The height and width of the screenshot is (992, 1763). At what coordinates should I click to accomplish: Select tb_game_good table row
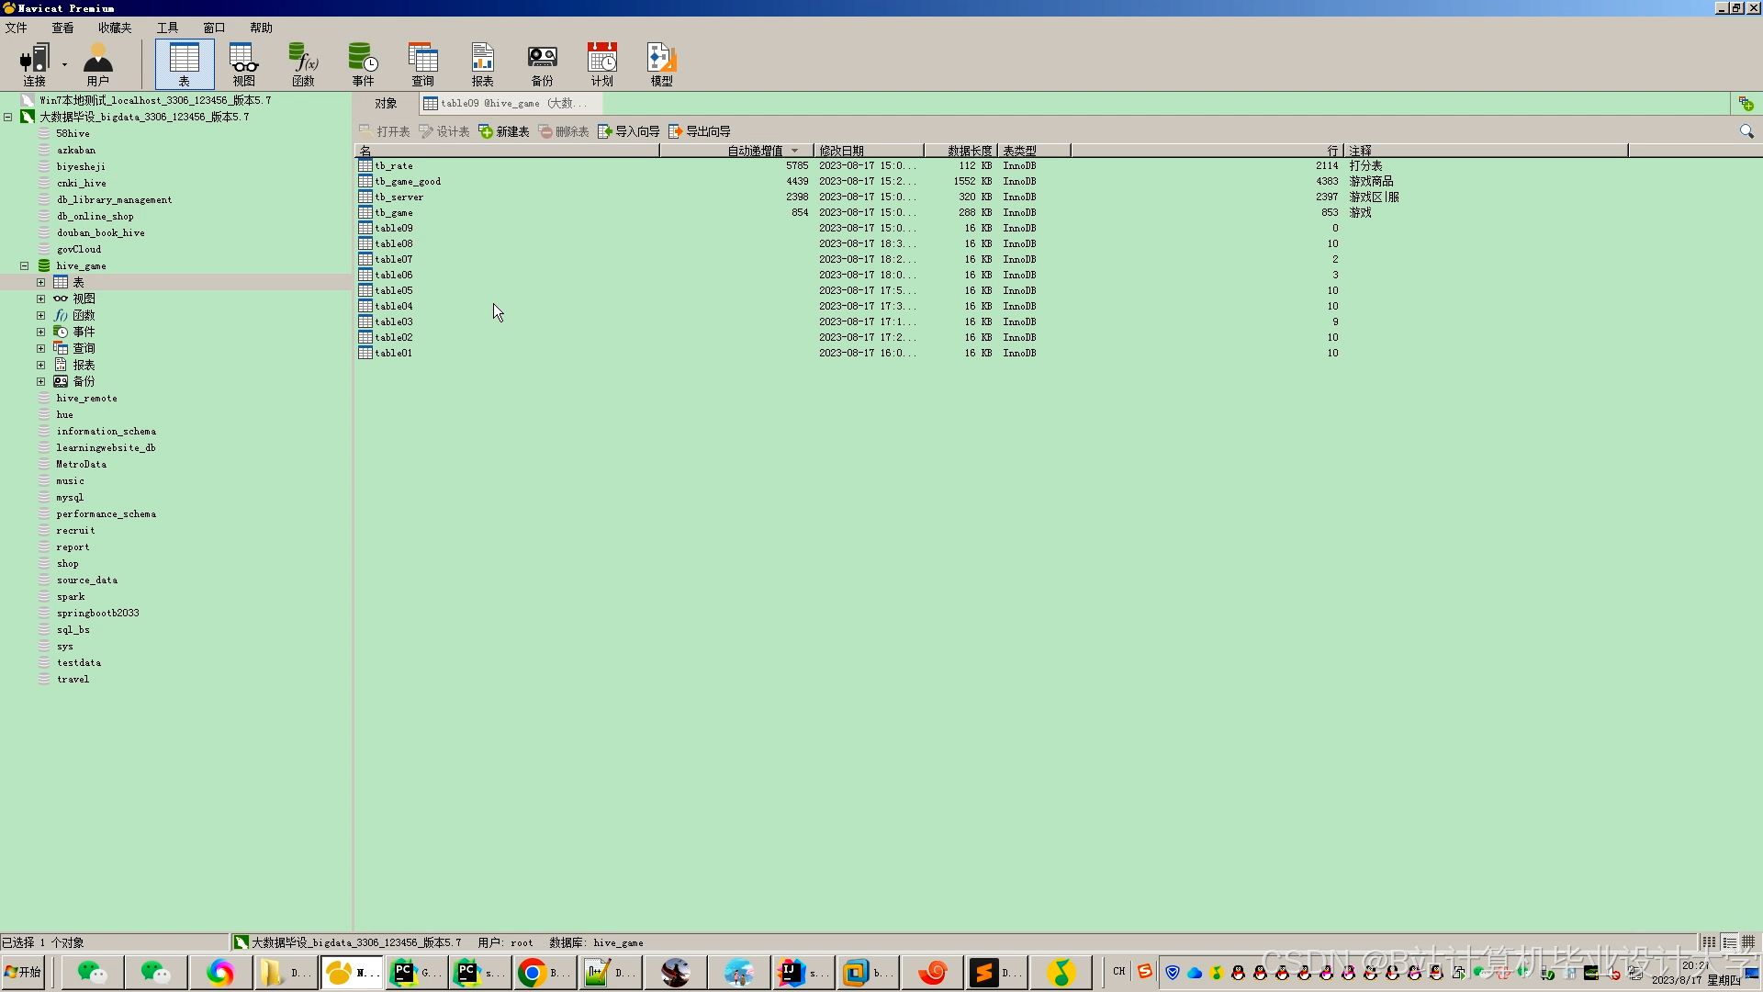point(408,182)
